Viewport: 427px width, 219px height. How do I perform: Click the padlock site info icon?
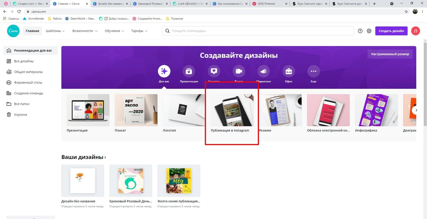coord(28,11)
